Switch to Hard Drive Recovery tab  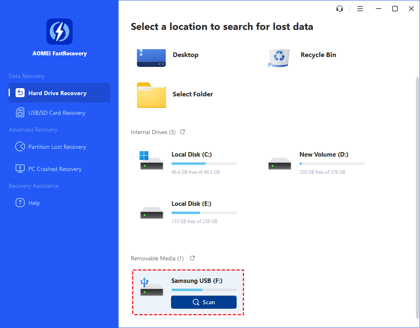[x=59, y=93]
